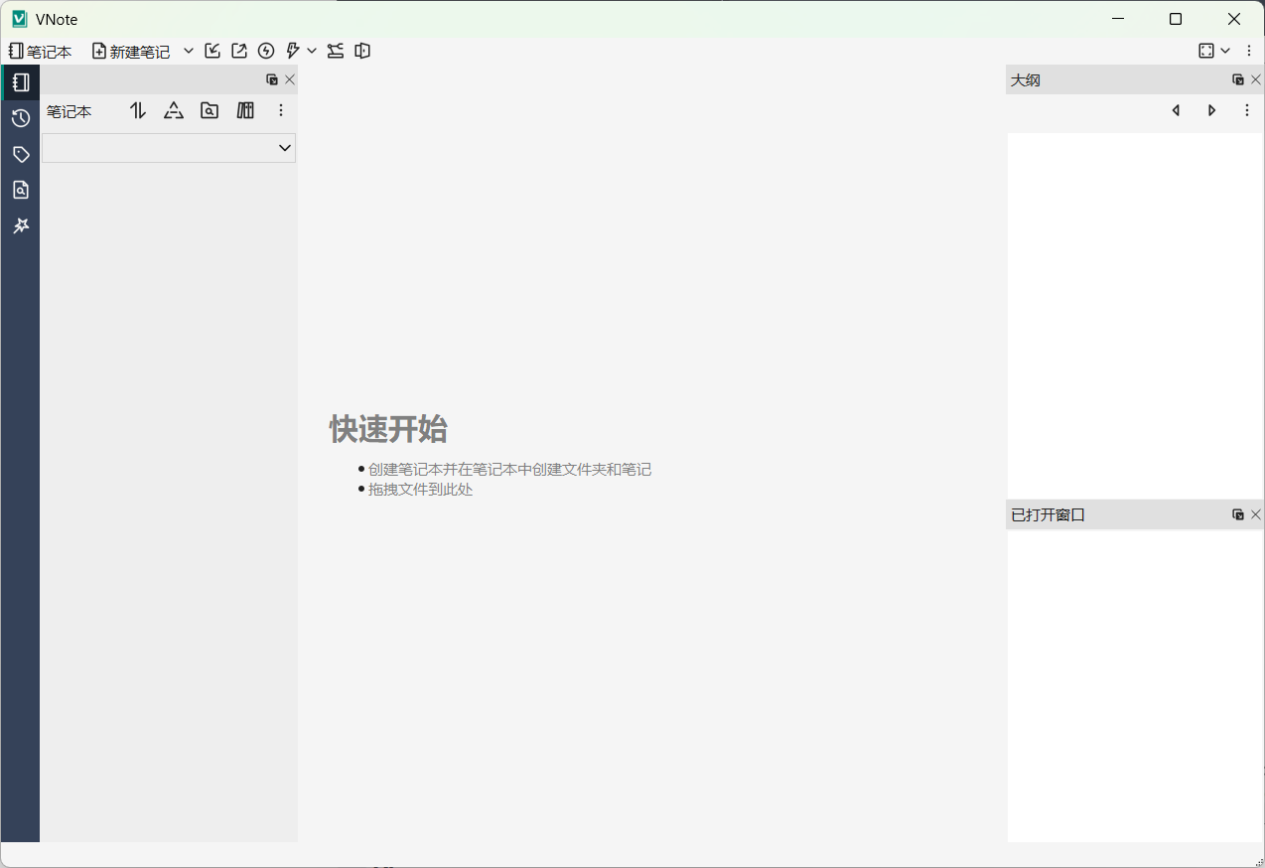
Task: Open the history sidebar panel
Action: pyautogui.click(x=21, y=118)
